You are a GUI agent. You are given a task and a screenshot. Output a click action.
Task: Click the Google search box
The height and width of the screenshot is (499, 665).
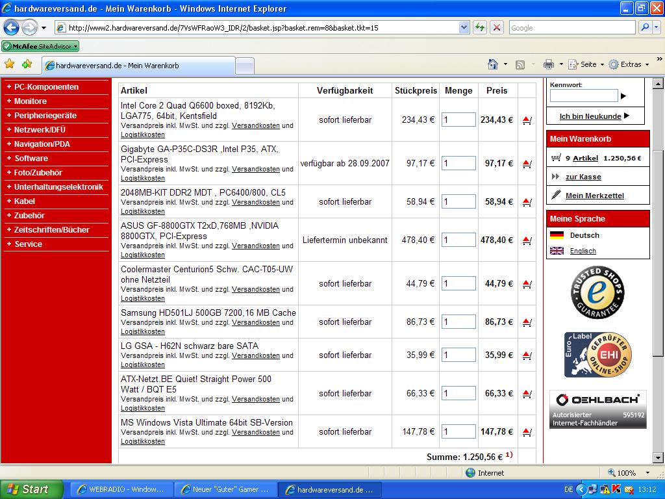(572, 27)
